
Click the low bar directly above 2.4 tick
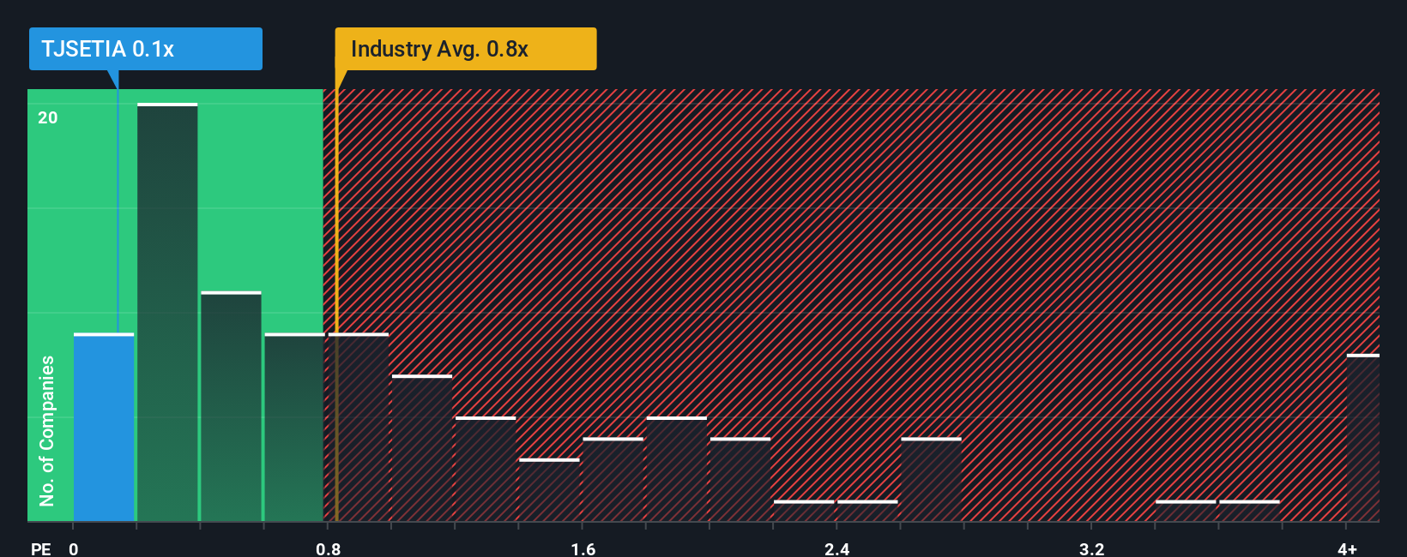coord(867,511)
